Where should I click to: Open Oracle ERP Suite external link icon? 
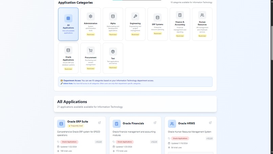click(100, 123)
